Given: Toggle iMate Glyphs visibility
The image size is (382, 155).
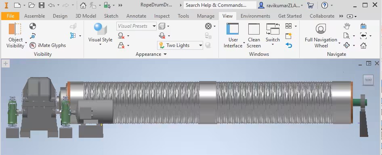Looking at the screenshot, I should 48,45.
